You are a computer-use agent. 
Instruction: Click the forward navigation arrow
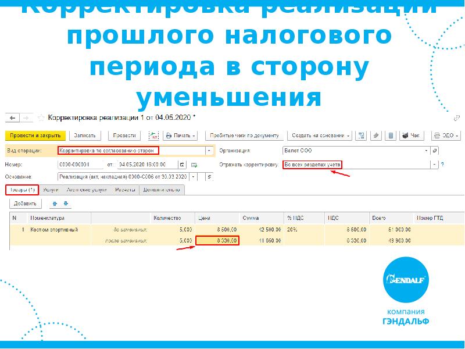(26, 117)
